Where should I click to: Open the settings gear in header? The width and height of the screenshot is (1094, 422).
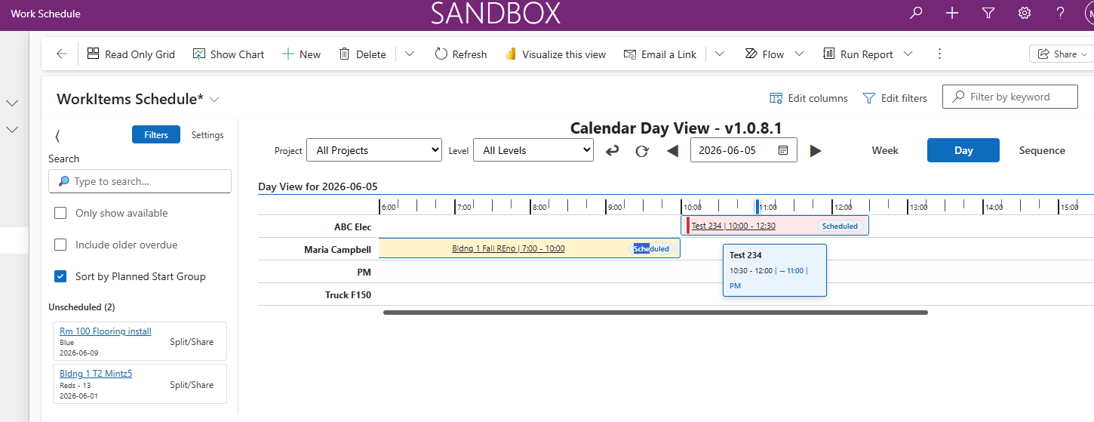1025,13
